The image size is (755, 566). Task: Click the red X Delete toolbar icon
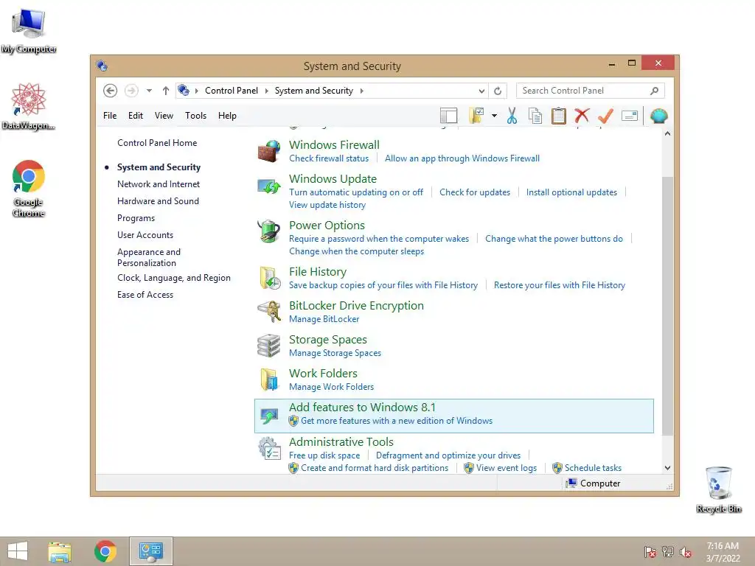point(582,116)
